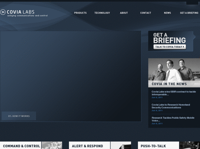
Task: Click the Command & Control thumbnail image
Action: (52, 145)
